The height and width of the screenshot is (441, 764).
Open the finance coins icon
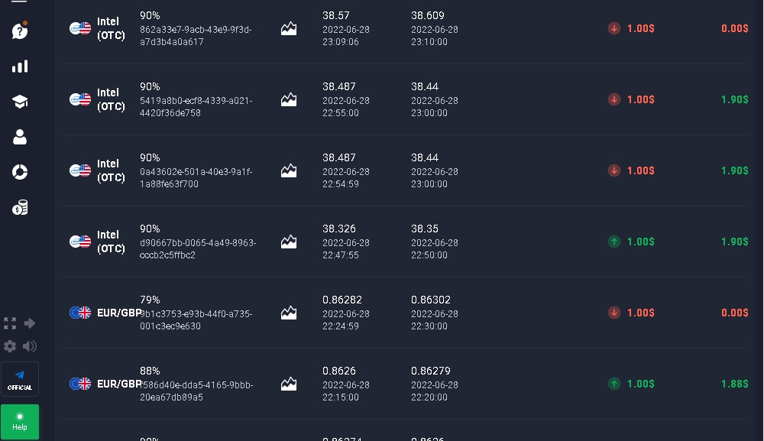[20, 207]
